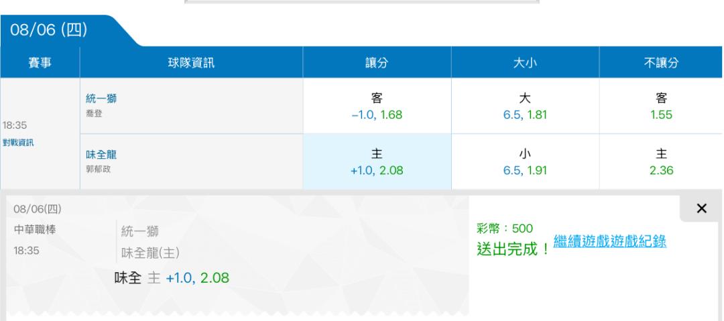Image resolution: width=724 pixels, height=321 pixels.
Task: Select away spread -1.0 at 1.68
Action: point(377,107)
